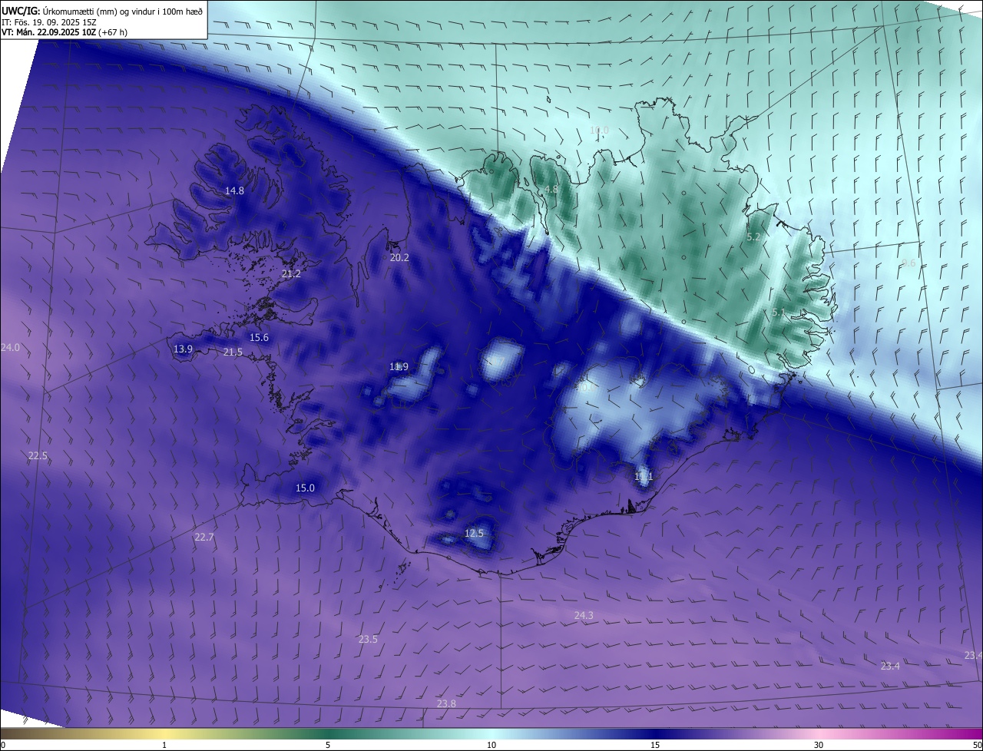This screenshot has width=983, height=751.
Task: Click the 11.9 value label
Action: [x=399, y=366]
